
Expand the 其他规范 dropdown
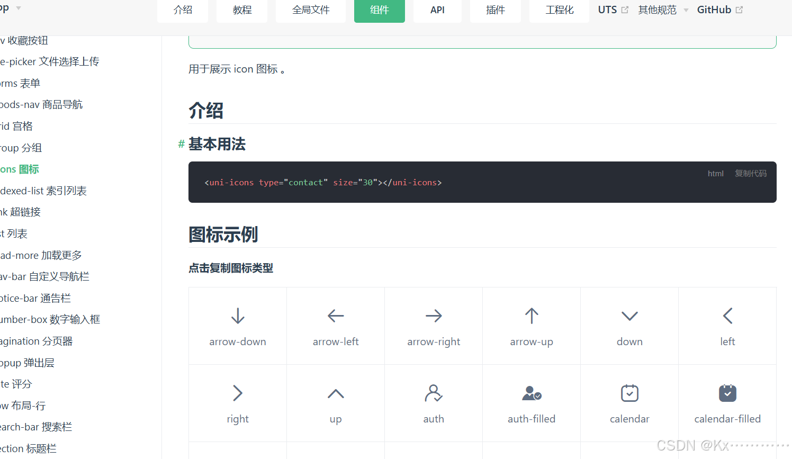(663, 10)
